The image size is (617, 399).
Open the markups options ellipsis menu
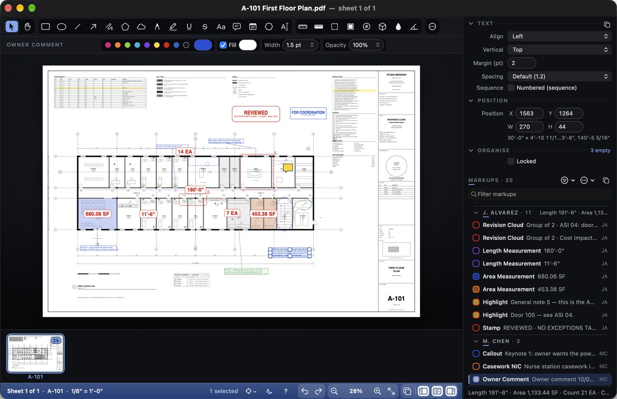point(587,180)
